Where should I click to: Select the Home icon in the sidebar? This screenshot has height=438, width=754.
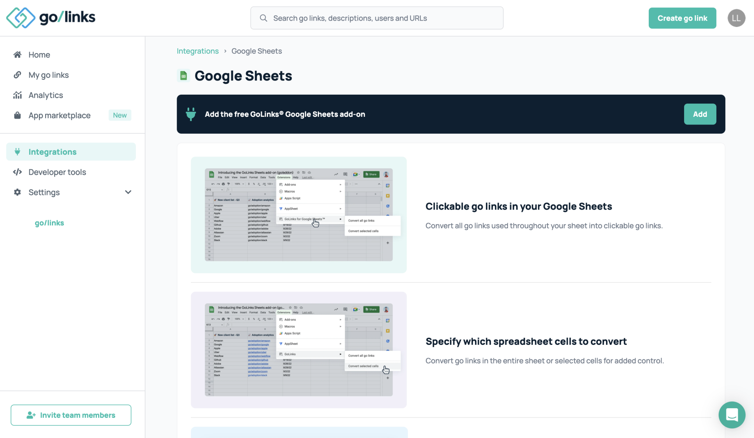point(17,55)
